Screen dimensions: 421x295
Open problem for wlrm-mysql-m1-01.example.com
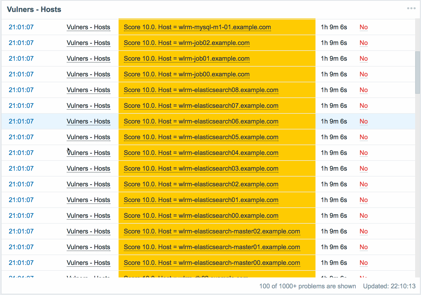(x=197, y=27)
